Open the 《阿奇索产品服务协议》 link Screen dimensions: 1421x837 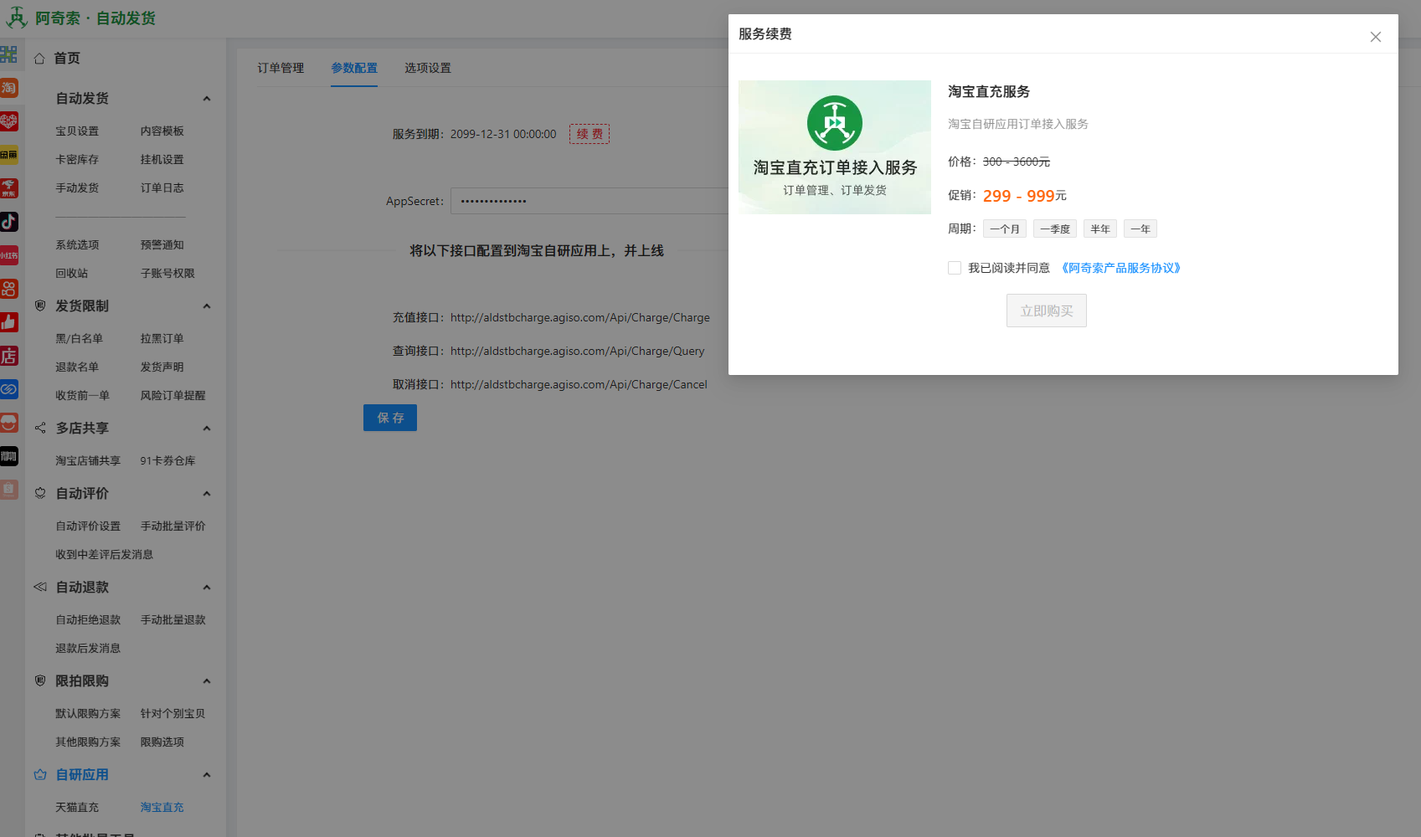point(1121,268)
